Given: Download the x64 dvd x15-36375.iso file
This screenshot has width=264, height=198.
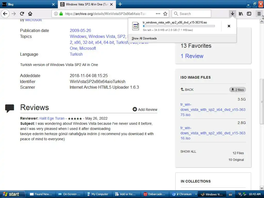Looking at the screenshot, I should pyautogui.click(x=213, y=110).
